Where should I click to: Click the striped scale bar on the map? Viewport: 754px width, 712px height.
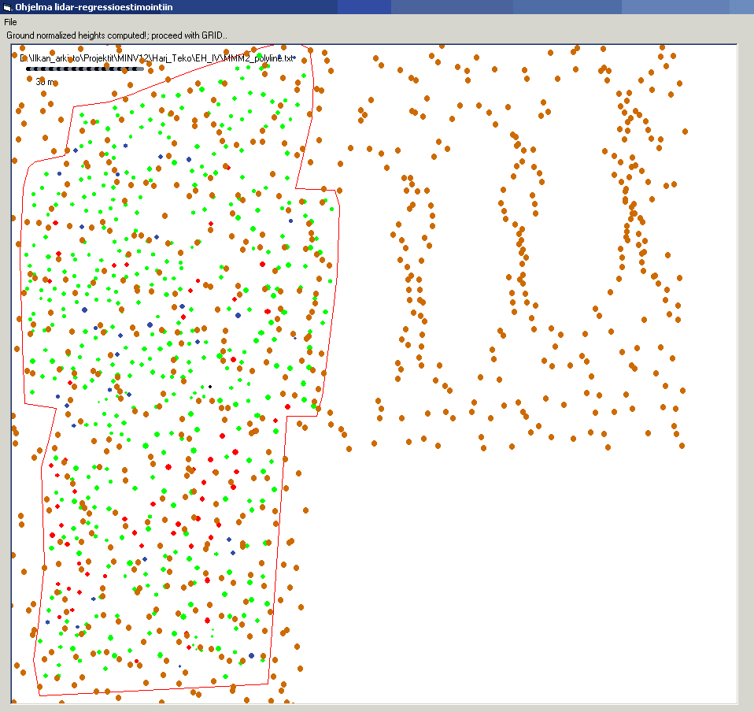[84, 69]
